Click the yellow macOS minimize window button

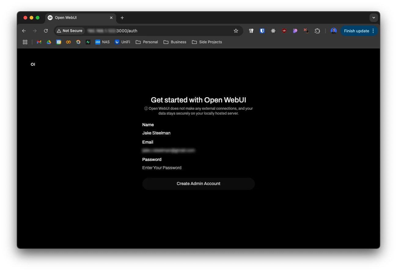tap(31, 18)
